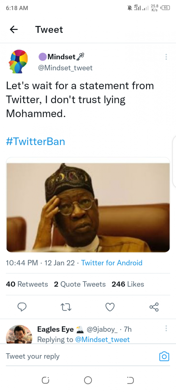Open the Eagles Eye reply overflow menu
Image resolution: width=176 pixels, height=392 pixels.
pos(166,328)
